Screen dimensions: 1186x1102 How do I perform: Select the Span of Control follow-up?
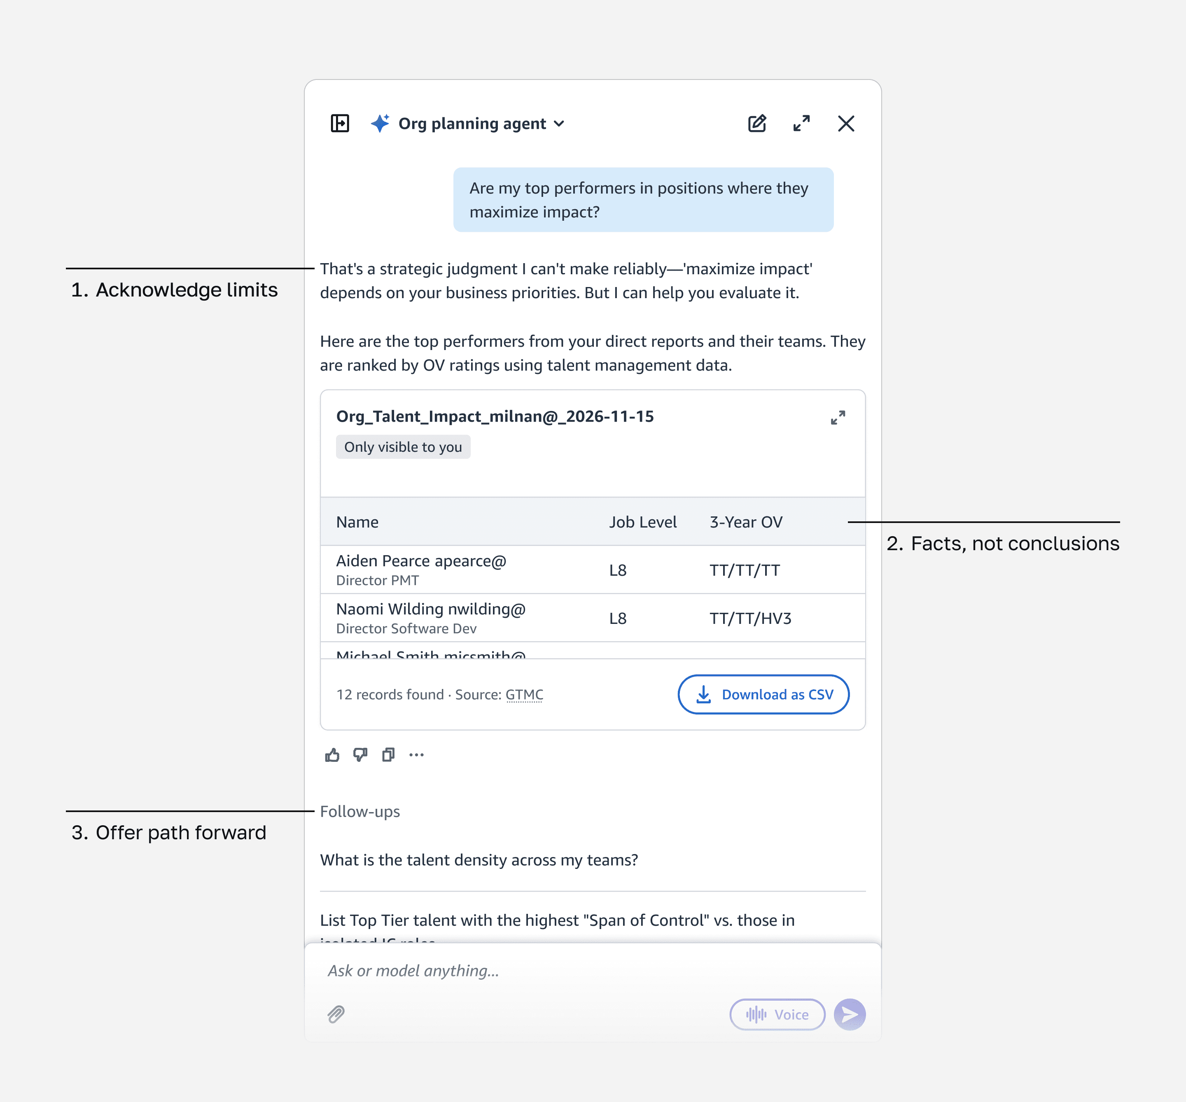pyautogui.click(x=557, y=920)
